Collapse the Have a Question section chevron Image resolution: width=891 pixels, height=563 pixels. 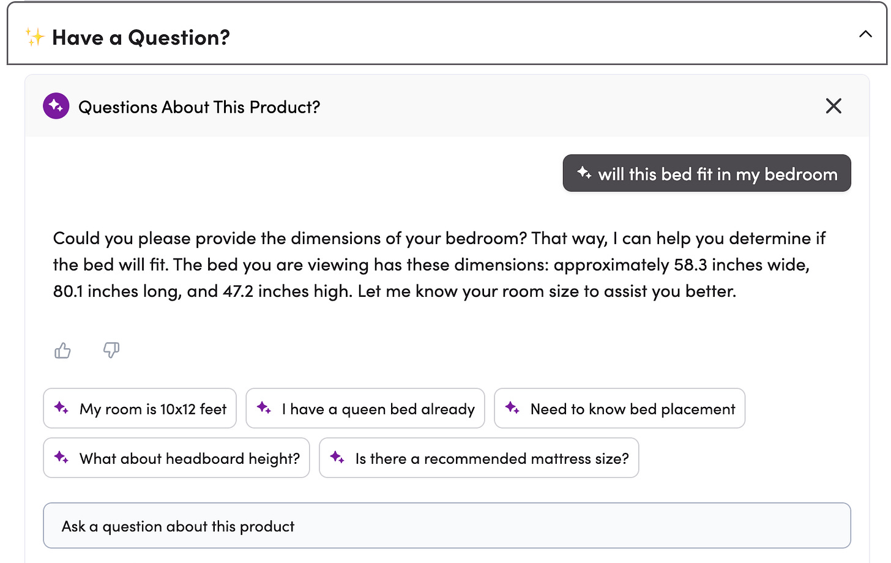point(865,34)
